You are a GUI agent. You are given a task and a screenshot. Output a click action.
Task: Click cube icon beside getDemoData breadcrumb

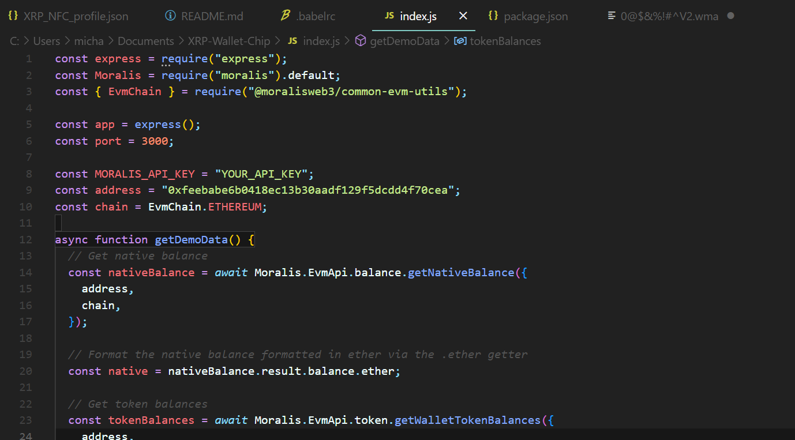[361, 41]
